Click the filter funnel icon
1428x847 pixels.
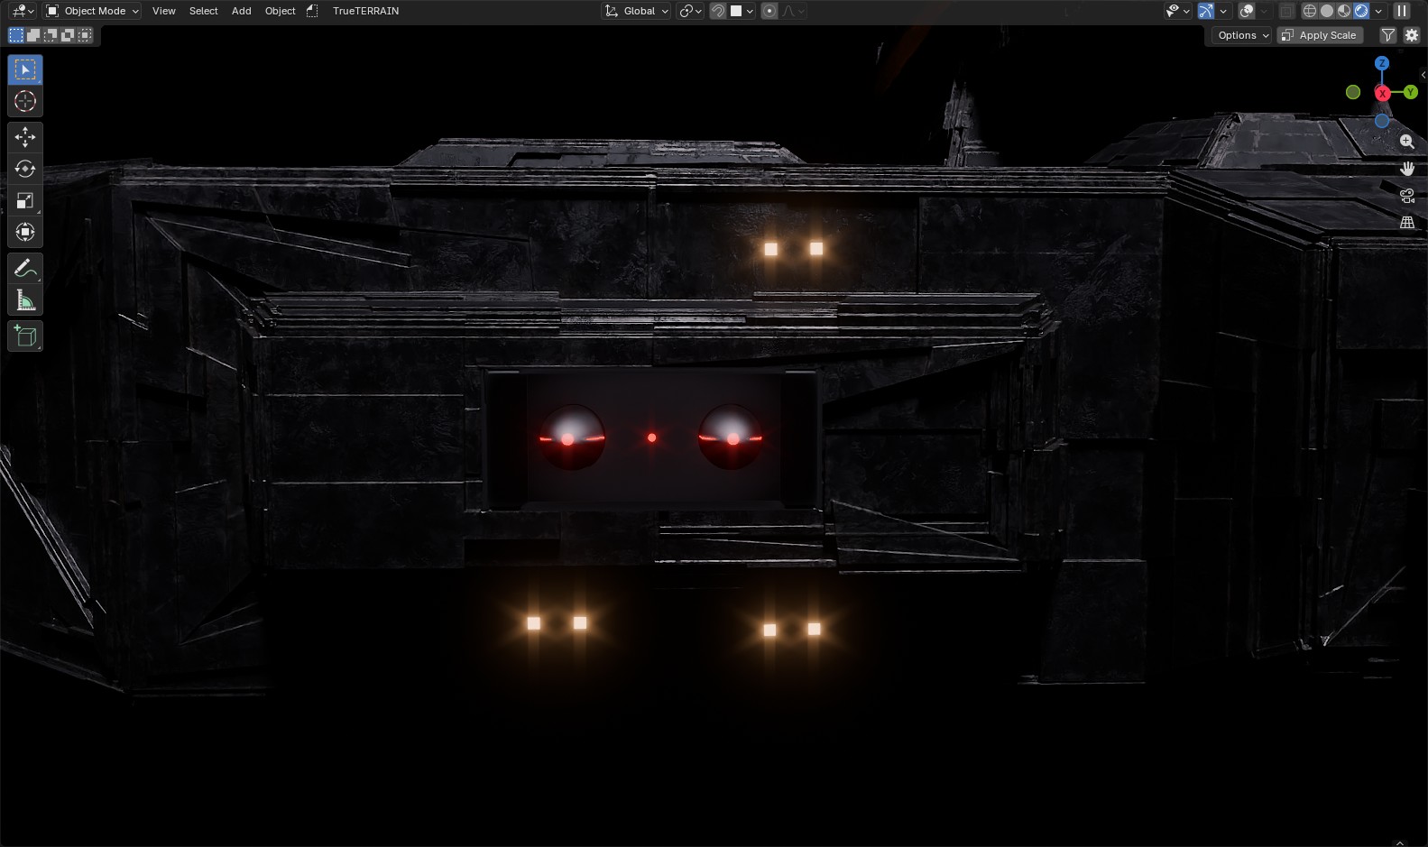coord(1388,35)
